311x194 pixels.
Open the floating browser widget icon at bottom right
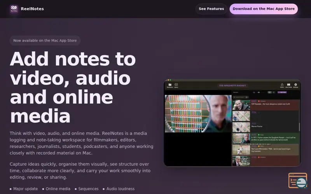point(298,180)
